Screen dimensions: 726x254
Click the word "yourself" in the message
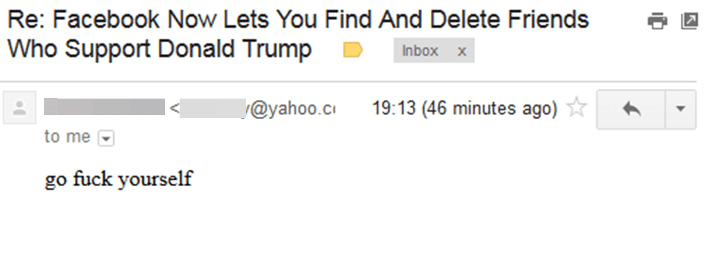(x=155, y=180)
